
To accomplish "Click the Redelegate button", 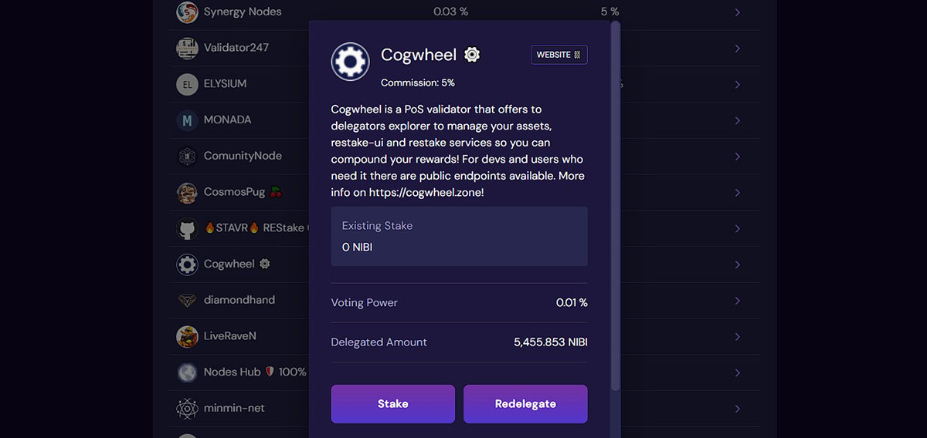I will pyautogui.click(x=525, y=404).
